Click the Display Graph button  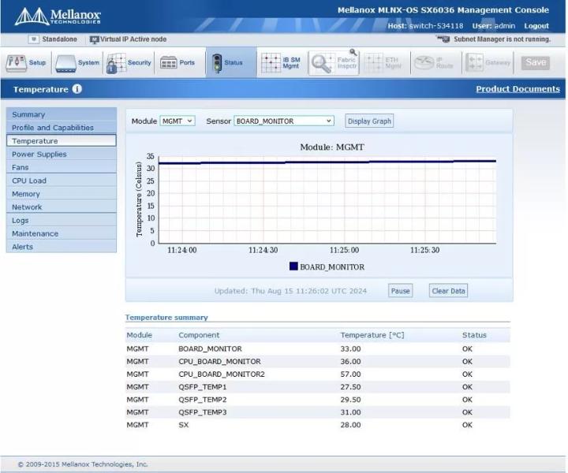coord(369,121)
